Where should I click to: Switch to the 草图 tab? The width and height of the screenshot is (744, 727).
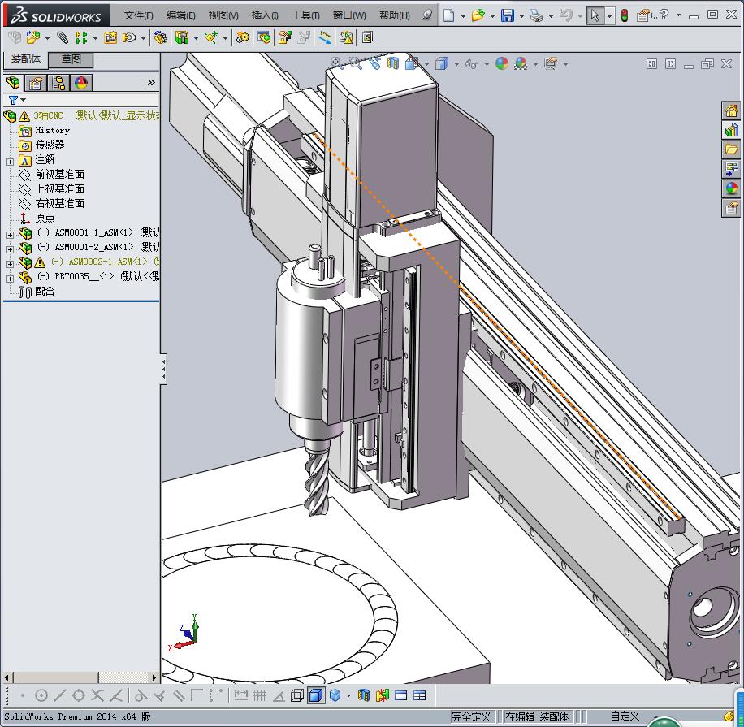tap(71, 59)
